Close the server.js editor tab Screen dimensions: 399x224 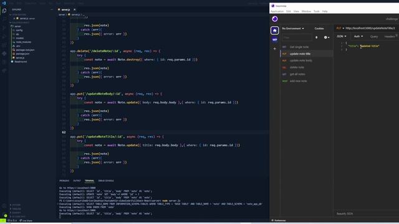75,10
